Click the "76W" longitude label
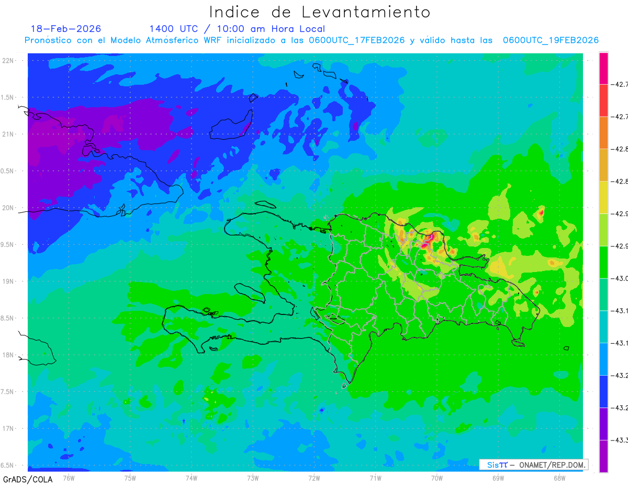This screenshot has height=485, width=628. pos(69,478)
